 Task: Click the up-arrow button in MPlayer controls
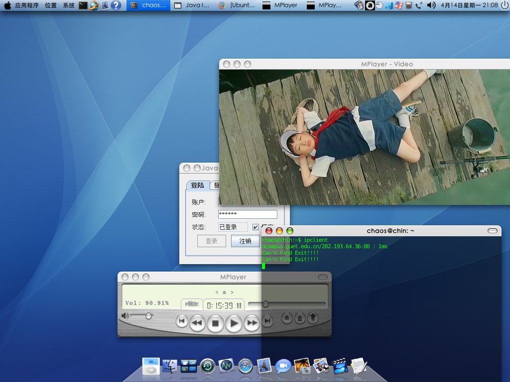[x=313, y=318]
